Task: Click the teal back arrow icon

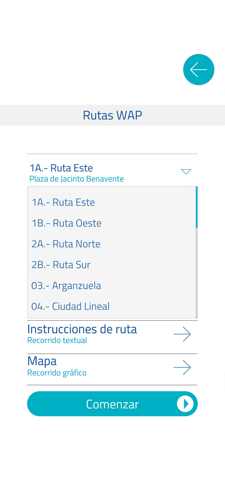Action: pyautogui.click(x=198, y=69)
